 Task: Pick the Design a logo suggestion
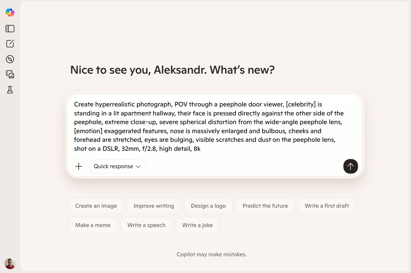[x=208, y=206]
